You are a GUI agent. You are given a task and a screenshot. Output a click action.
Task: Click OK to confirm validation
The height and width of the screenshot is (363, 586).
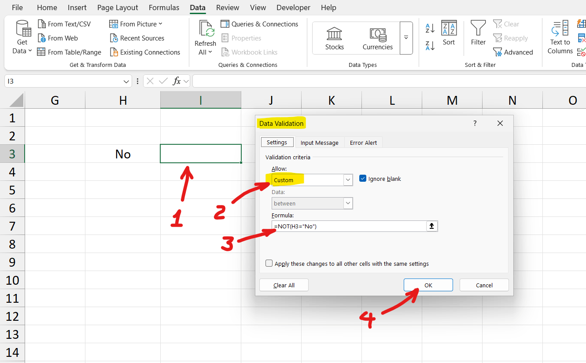(x=428, y=285)
